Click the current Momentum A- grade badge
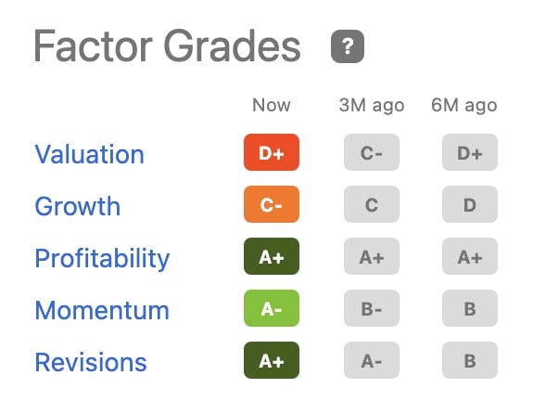533x414 pixels. click(x=272, y=308)
